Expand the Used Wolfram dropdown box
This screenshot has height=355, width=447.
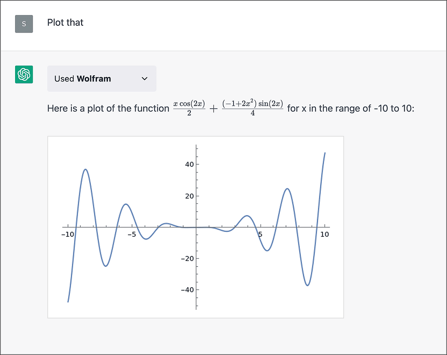(102, 79)
